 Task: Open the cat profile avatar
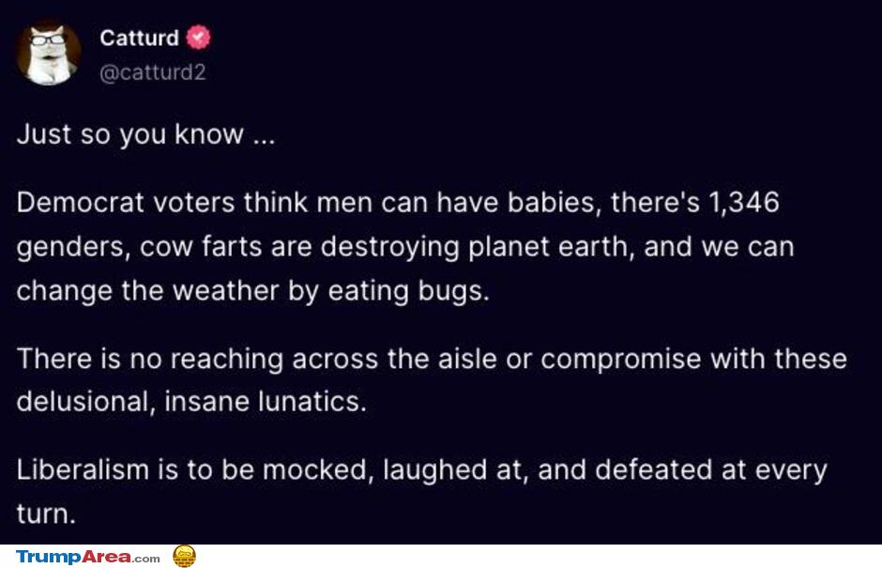tap(49, 54)
